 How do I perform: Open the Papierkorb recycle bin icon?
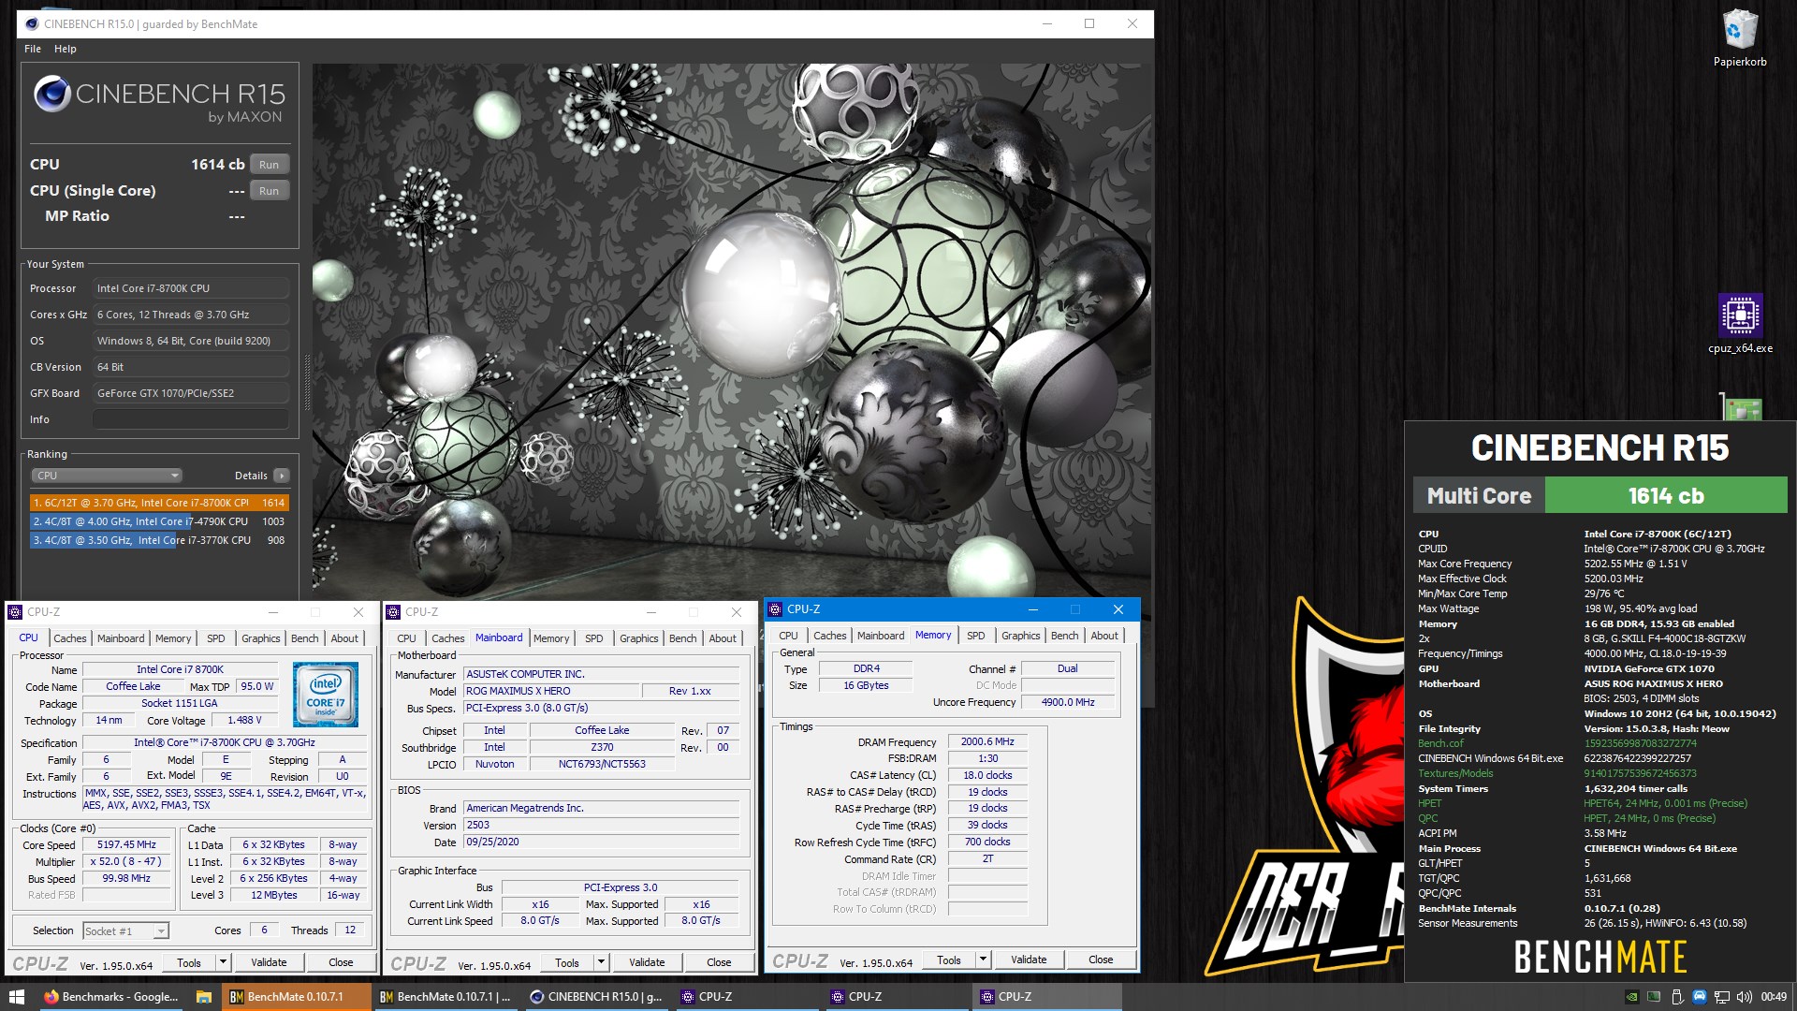1740,39
